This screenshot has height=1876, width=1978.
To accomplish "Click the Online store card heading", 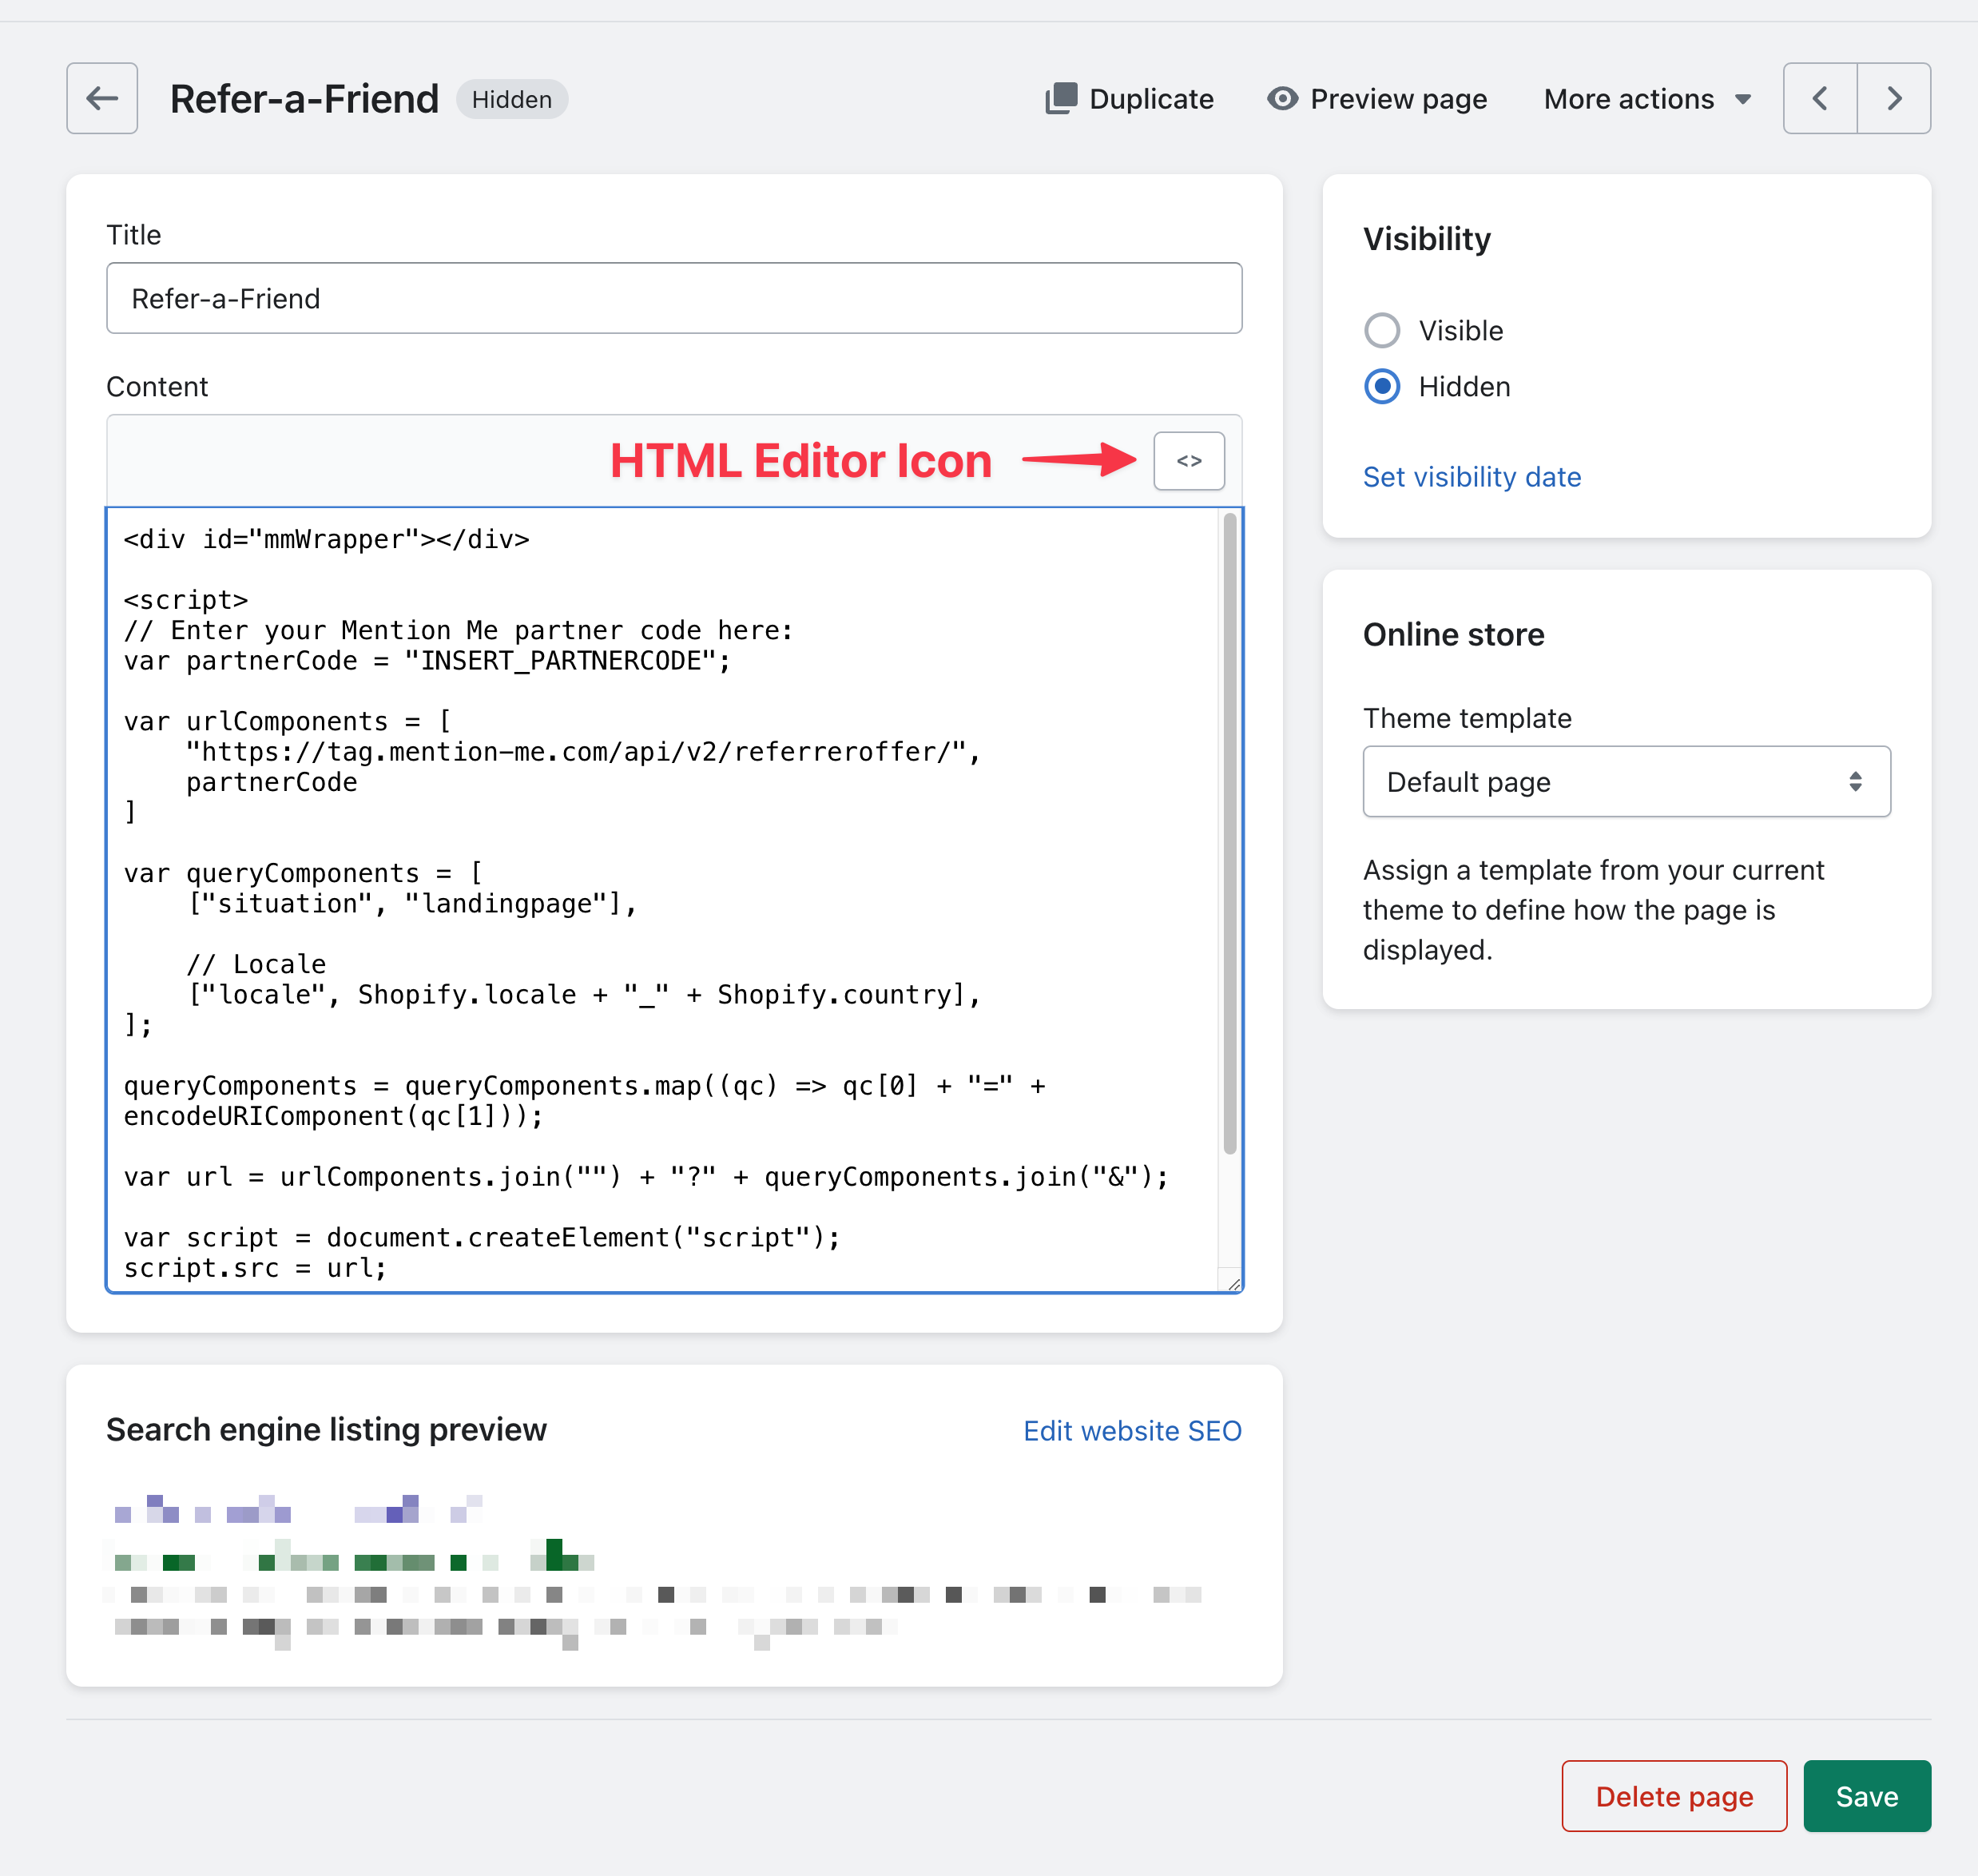I will point(1453,634).
